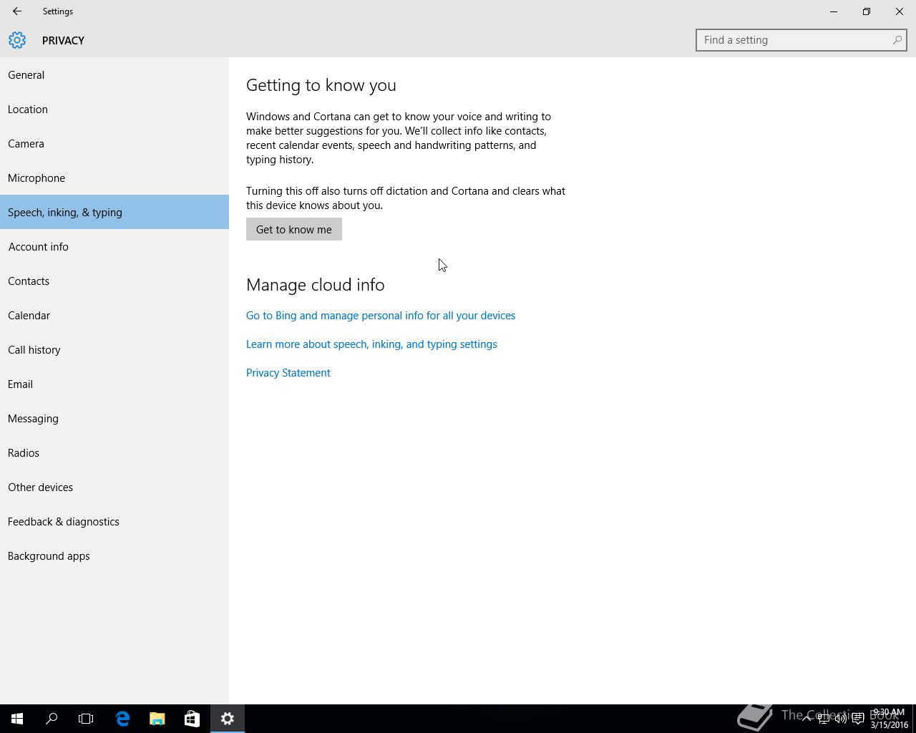Click the PRIVACY header title
The height and width of the screenshot is (733, 916).
coord(63,41)
